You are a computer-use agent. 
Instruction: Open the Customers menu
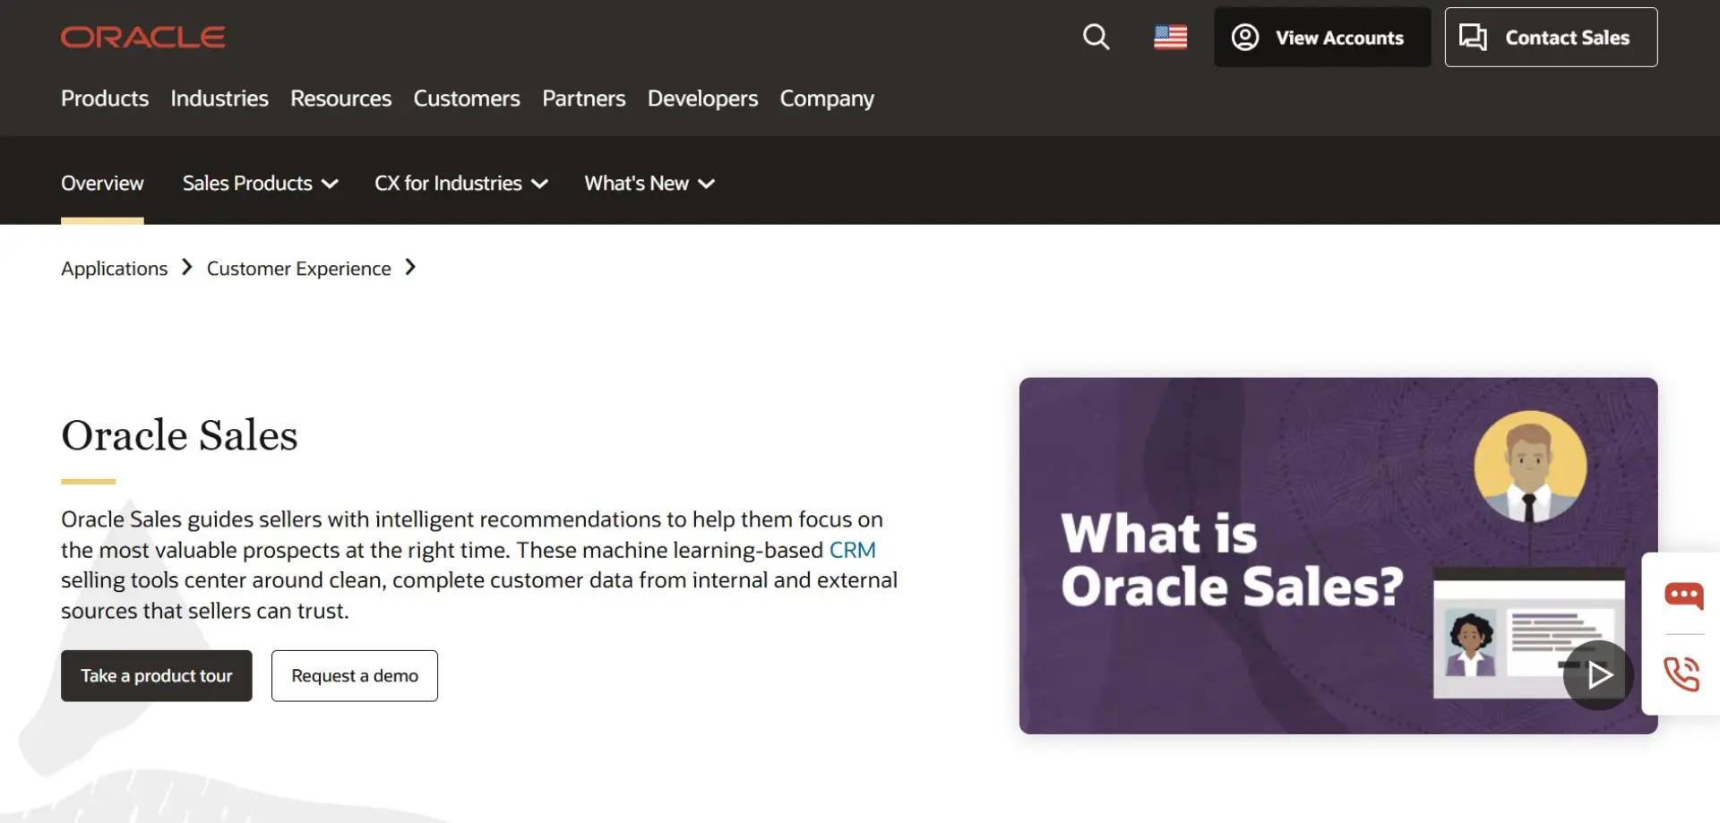pos(467,99)
